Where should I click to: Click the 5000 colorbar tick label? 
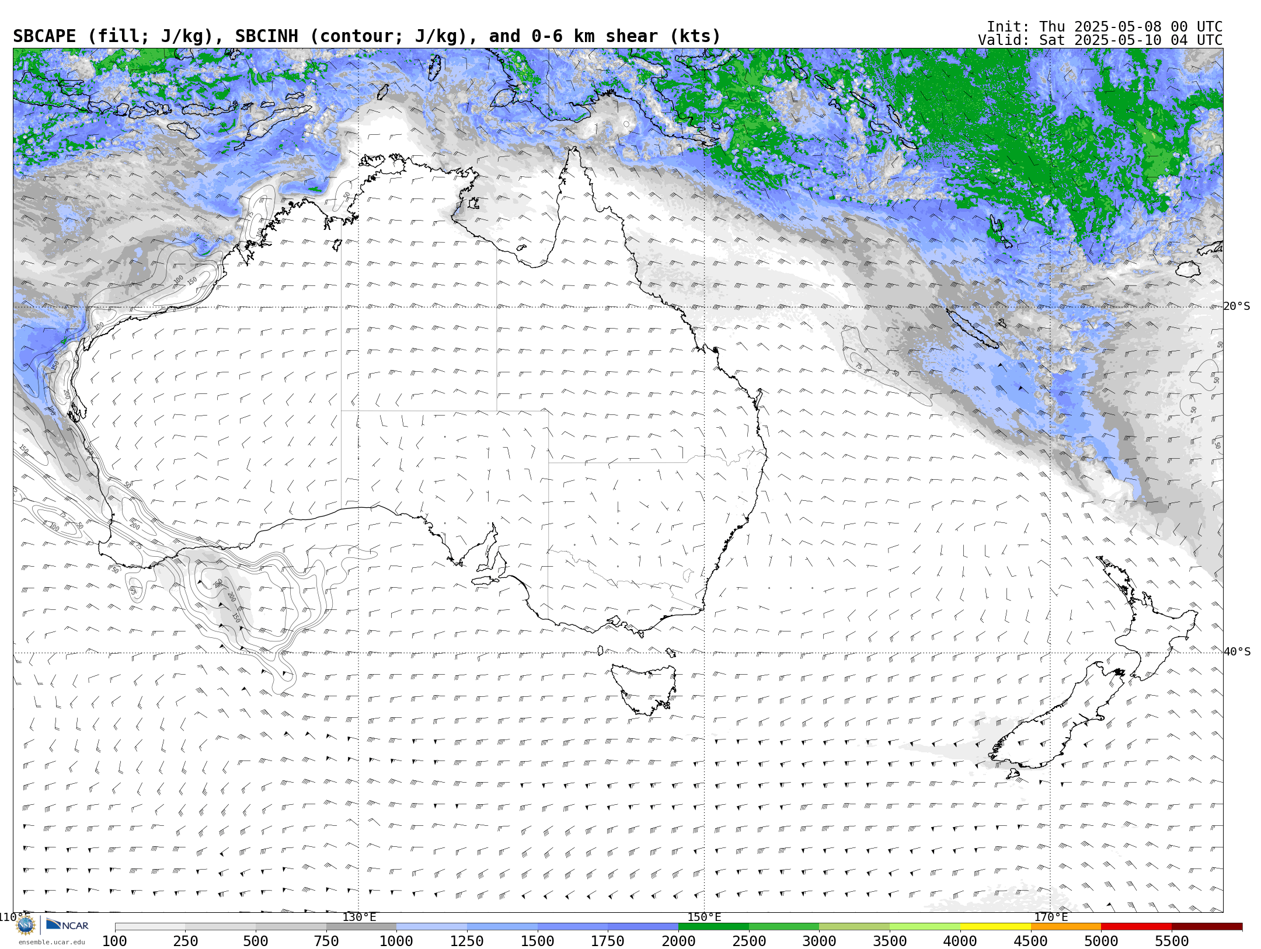(1101, 941)
